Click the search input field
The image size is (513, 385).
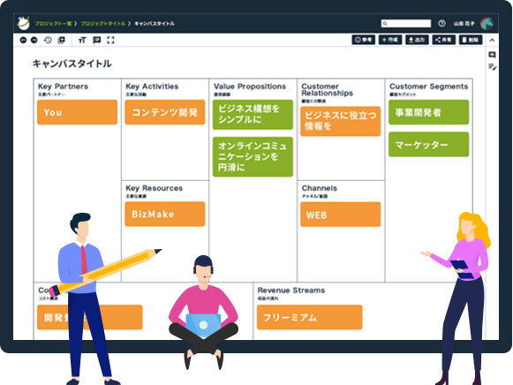coord(406,23)
